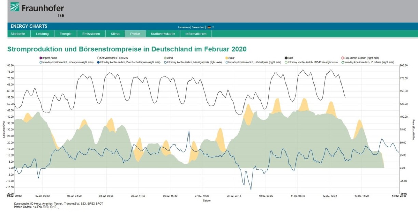
Task: Toggle the Konventionell > 100 MW legend circle
Action: tap(98, 58)
